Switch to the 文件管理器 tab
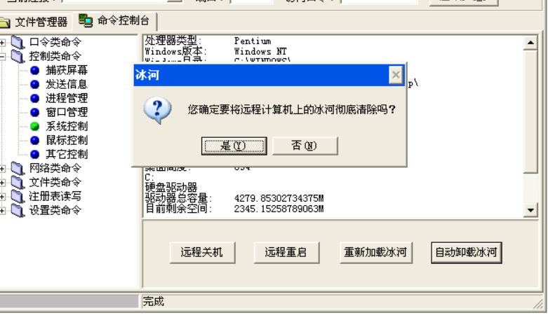 tap(35, 22)
